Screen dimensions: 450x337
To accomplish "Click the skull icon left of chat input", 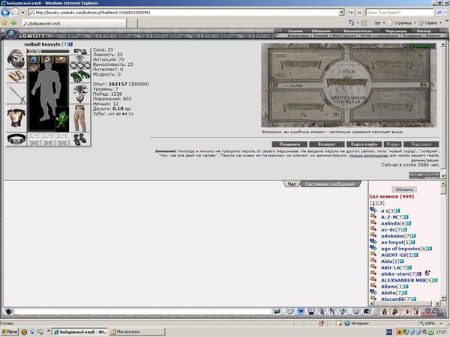I will click(8, 312).
